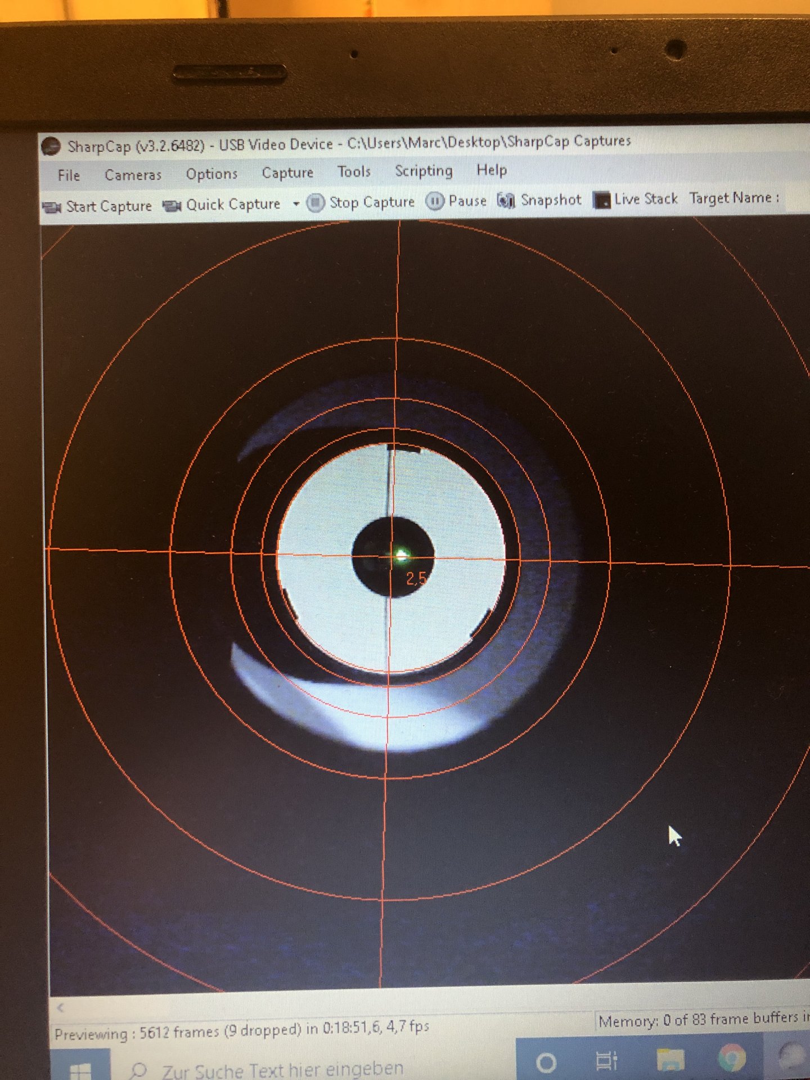Click the Live Stack label
The width and height of the screenshot is (810, 1080).
(x=646, y=199)
